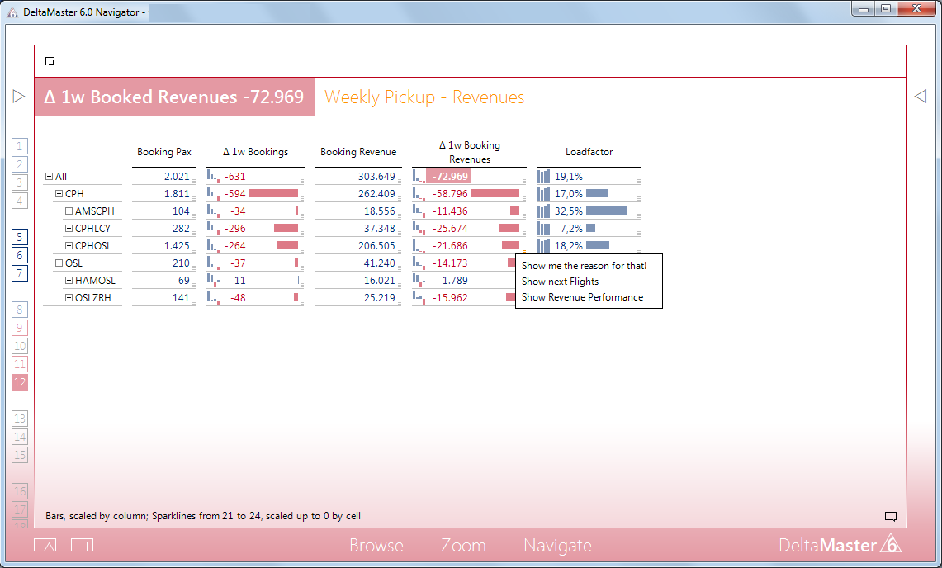Click loadfactor sparkline for AMSCPH row
Screen dimensions: 942x568
[544, 211]
